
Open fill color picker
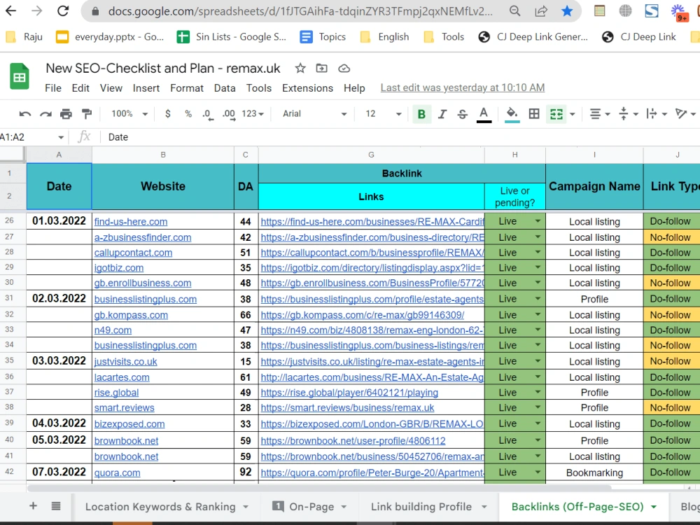pos(512,114)
